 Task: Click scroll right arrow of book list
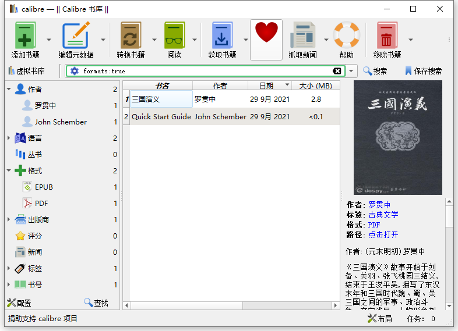pyautogui.click(x=336, y=305)
